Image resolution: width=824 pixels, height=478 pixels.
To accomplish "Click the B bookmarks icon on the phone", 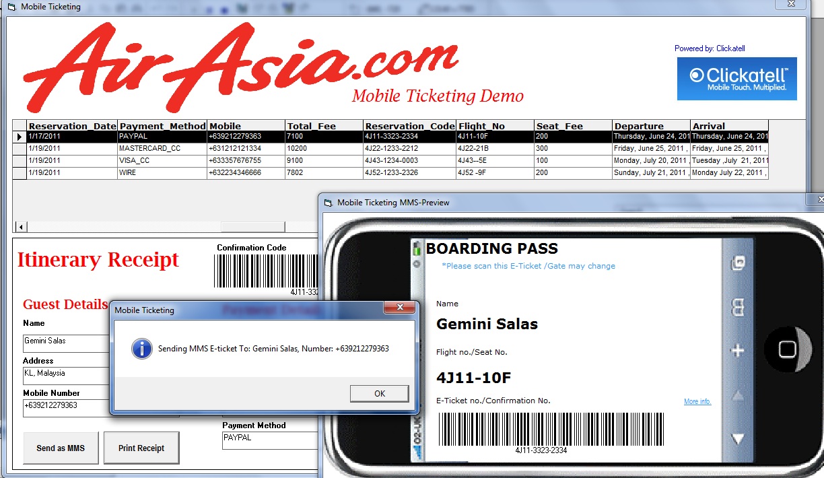I will (x=738, y=308).
